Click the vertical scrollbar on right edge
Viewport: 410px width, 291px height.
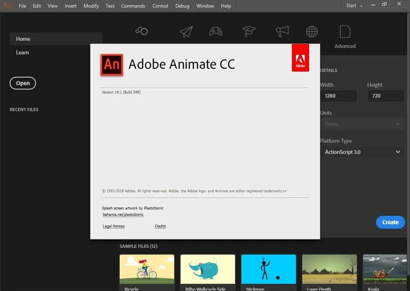[x=408, y=144]
